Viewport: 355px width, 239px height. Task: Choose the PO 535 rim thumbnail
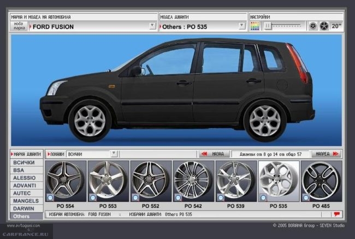pyautogui.click(x=279, y=181)
